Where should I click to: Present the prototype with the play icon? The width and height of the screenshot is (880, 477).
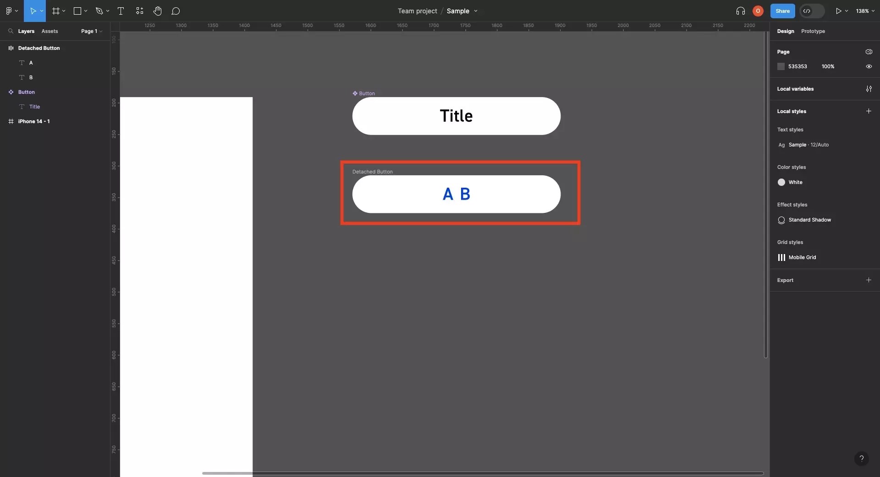(840, 11)
